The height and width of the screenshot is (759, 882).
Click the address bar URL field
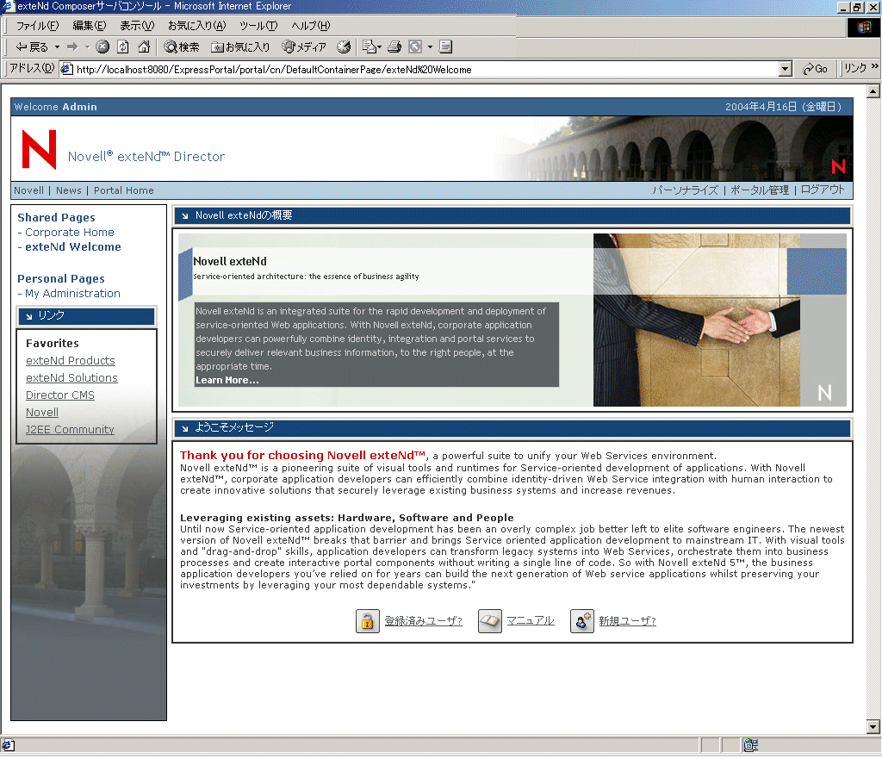coord(427,69)
